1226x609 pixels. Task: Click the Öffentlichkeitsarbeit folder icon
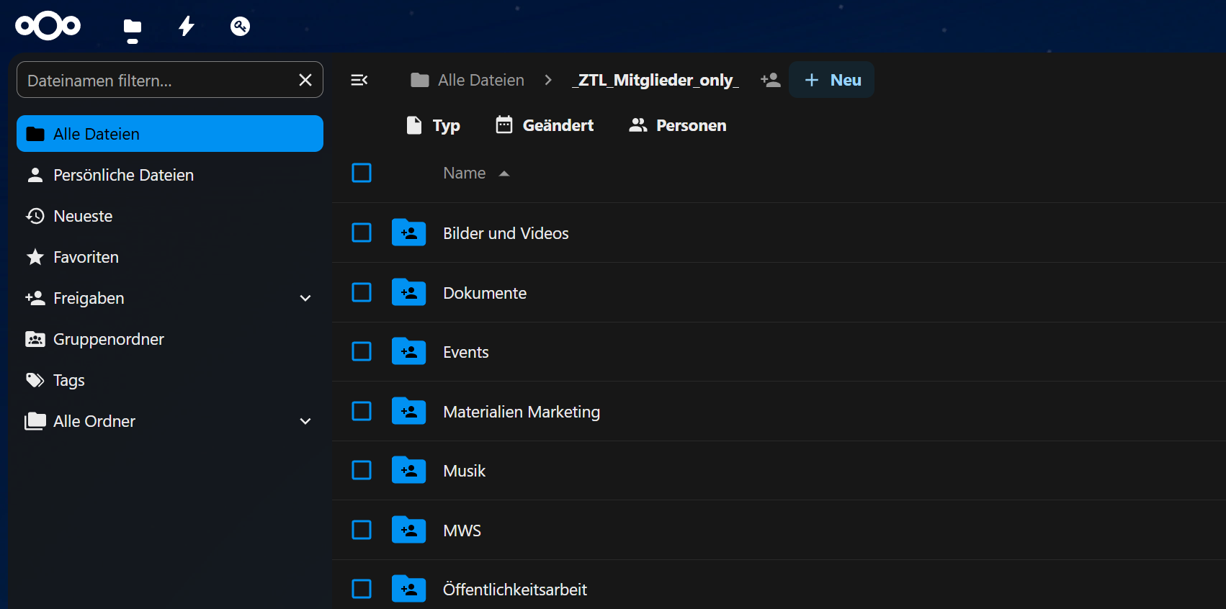(x=408, y=589)
